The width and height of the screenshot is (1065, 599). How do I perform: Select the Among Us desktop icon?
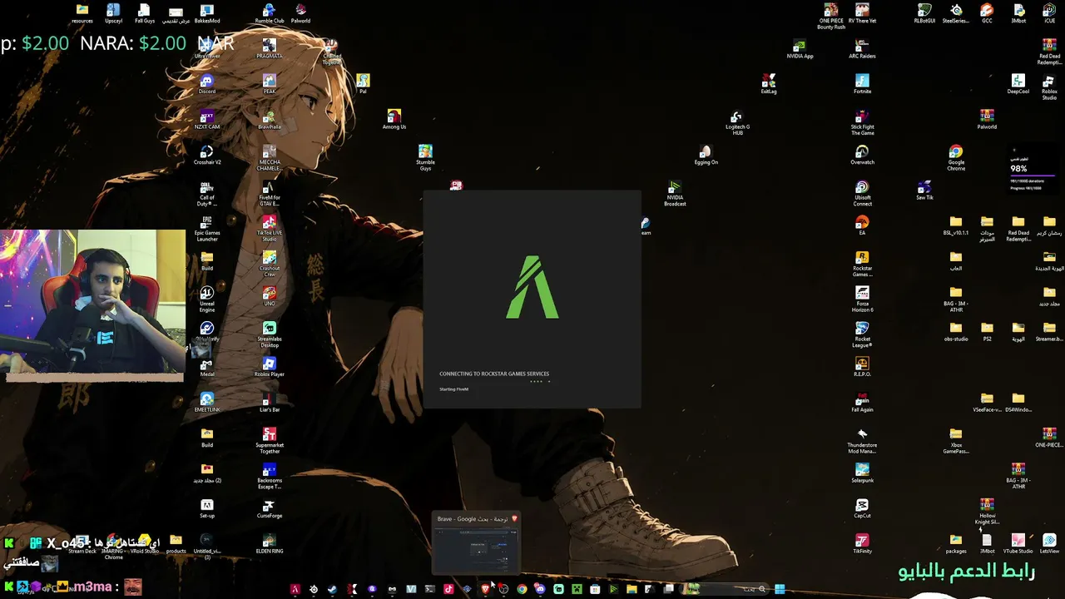coord(394,120)
